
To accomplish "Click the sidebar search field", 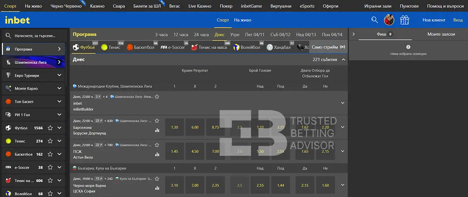I will (34, 36).
